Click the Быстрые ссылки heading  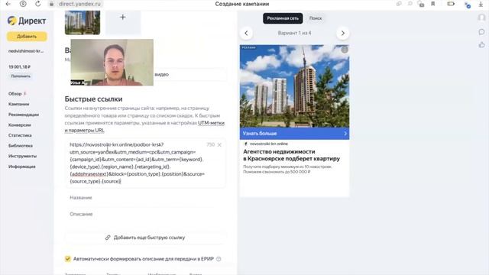pos(93,99)
